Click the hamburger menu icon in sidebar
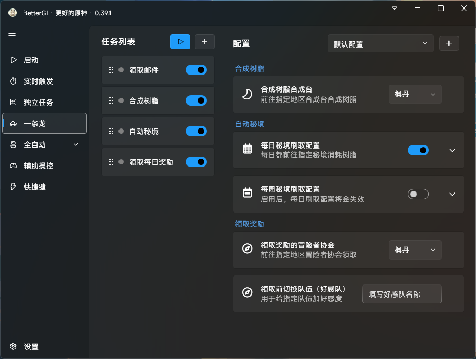The width and height of the screenshot is (476, 359). 12,36
